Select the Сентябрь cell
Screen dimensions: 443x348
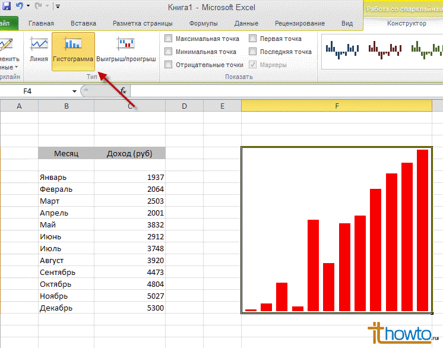(x=67, y=272)
